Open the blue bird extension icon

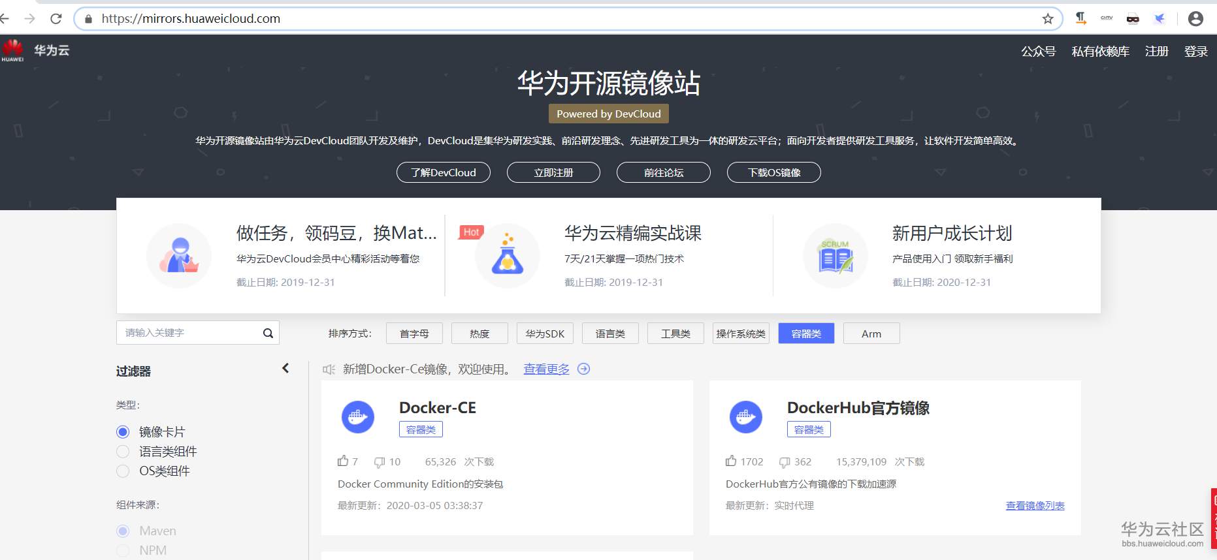[x=1160, y=18]
